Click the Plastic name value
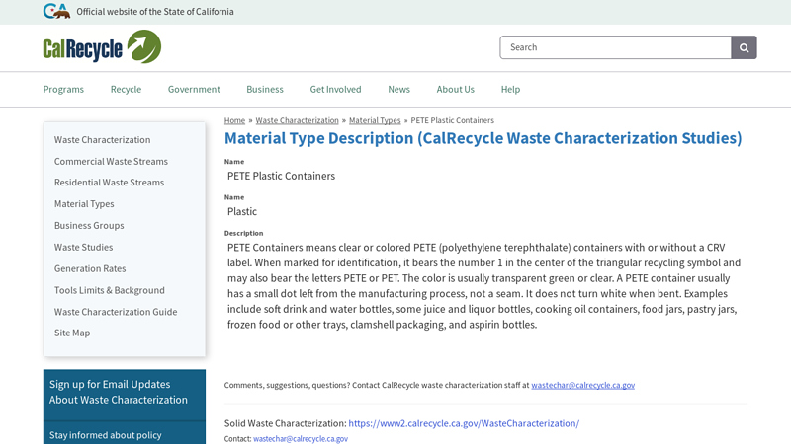The height and width of the screenshot is (444, 791). 242,211
